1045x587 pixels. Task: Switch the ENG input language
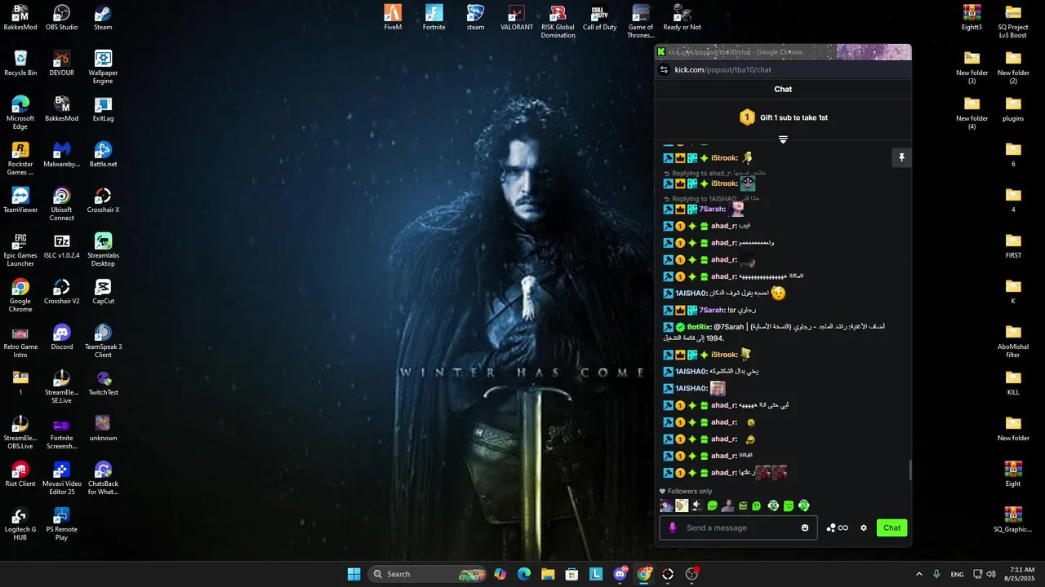click(x=957, y=574)
